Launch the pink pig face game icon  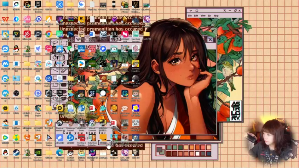pyautogui.click(x=92, y=49)
